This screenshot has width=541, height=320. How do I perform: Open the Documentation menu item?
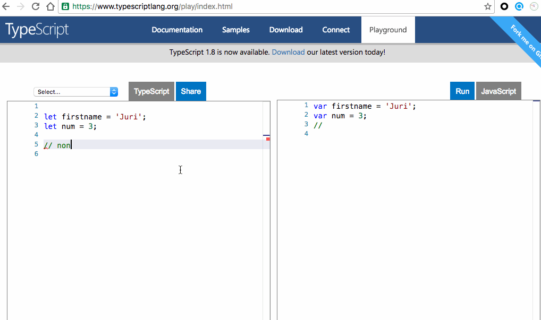click(177, 30)
